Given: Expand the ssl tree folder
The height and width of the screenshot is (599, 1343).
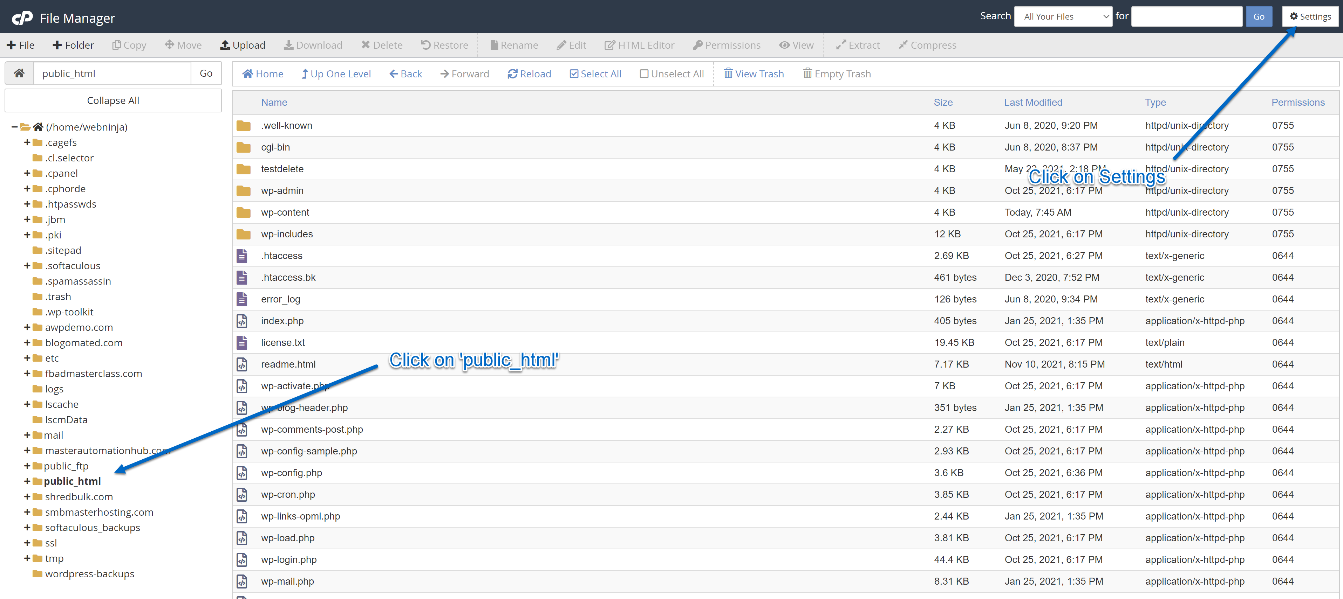Looking at the screenshot, I should click(x=27, y=543).
